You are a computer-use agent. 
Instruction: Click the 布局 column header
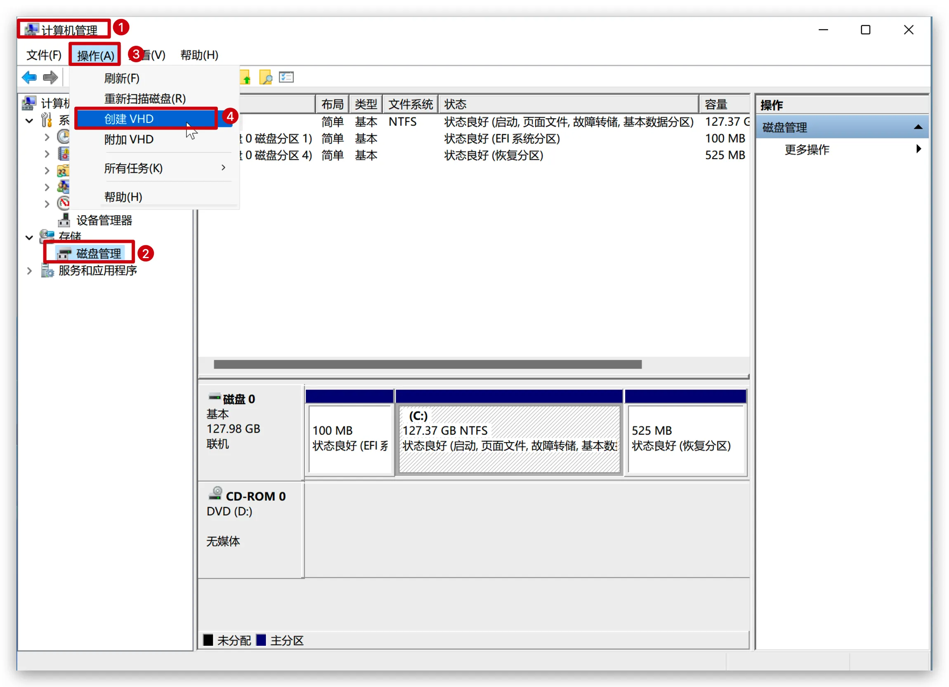point(333,104)
